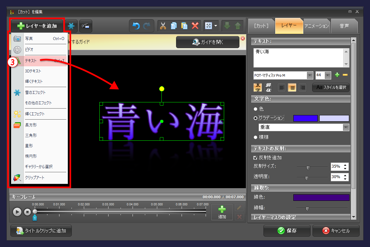The image size is (370, 247).
Task: Apply italic (斜体) text style
Action: 268,87
